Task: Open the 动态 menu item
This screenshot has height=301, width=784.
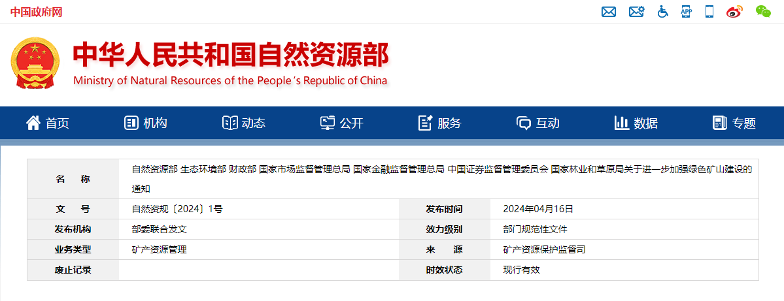Action: [x=254, y=123]
